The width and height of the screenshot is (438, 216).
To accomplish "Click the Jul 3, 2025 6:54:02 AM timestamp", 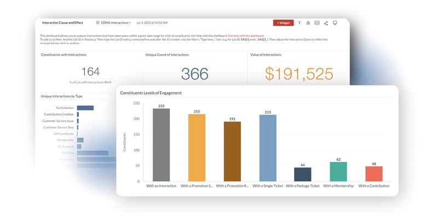I will point(152,22).
